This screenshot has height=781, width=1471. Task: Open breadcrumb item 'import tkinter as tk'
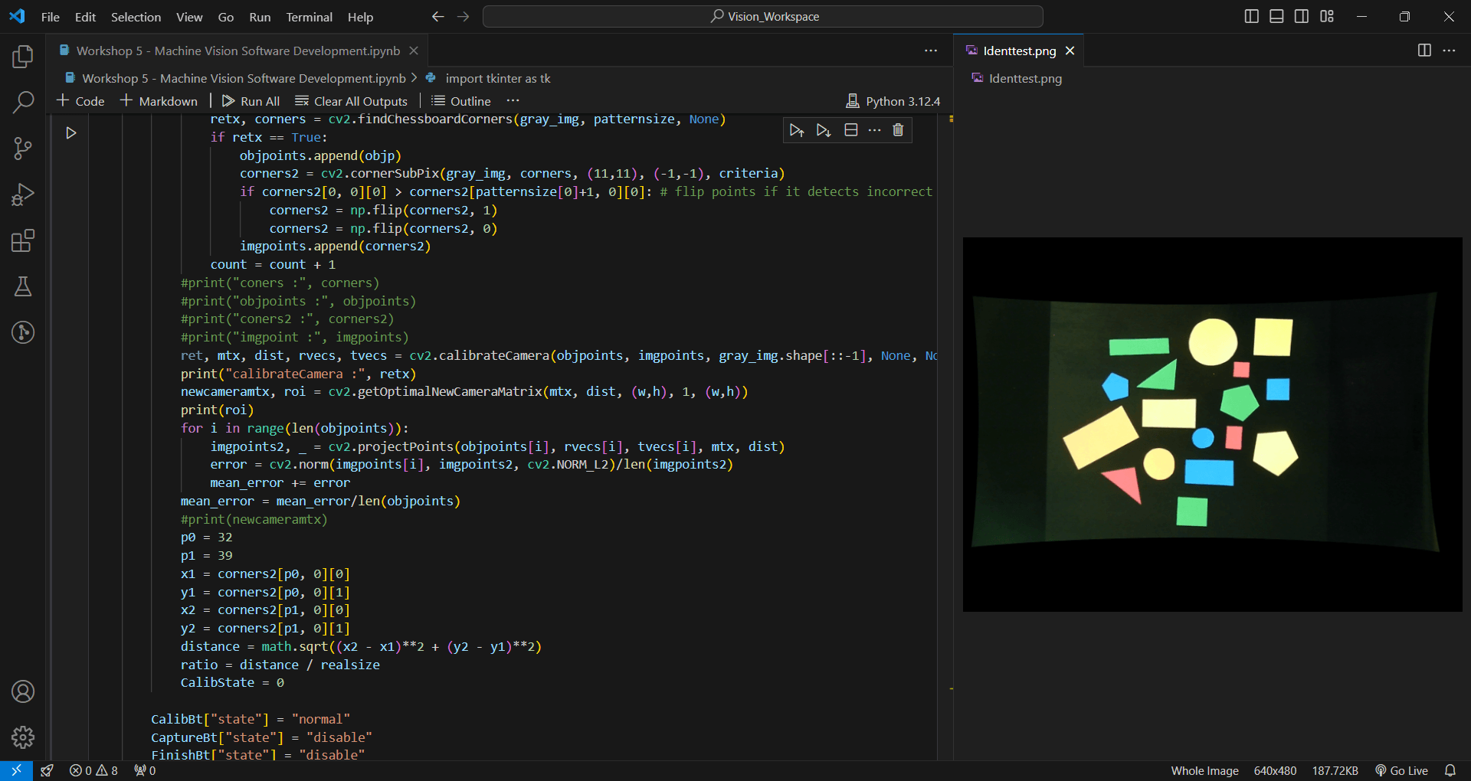(x=498, y=77)
